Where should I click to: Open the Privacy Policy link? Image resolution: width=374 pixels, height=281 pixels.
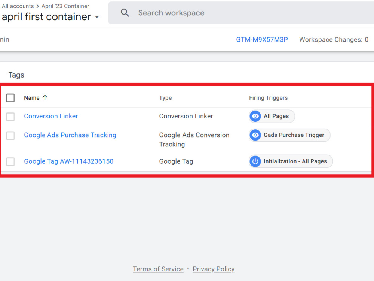click(214, 269)
